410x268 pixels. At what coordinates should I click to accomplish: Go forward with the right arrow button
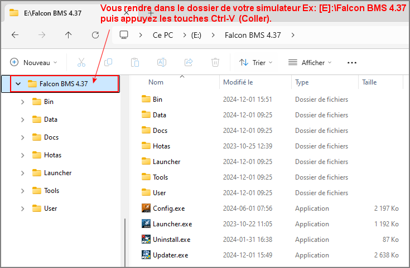pos(42,35)
